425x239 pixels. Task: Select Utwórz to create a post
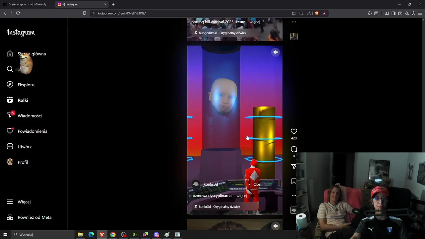(x=19, y=147)
